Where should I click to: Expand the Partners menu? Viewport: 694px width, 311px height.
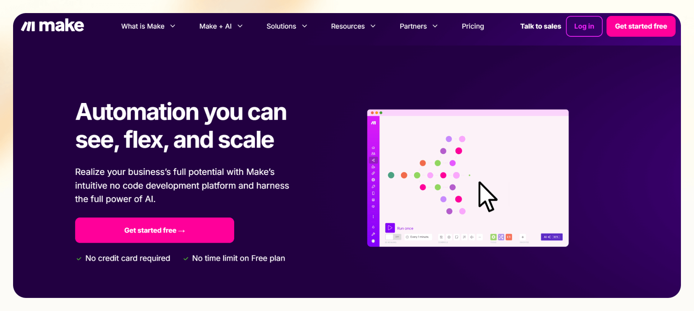coord(419,26)
